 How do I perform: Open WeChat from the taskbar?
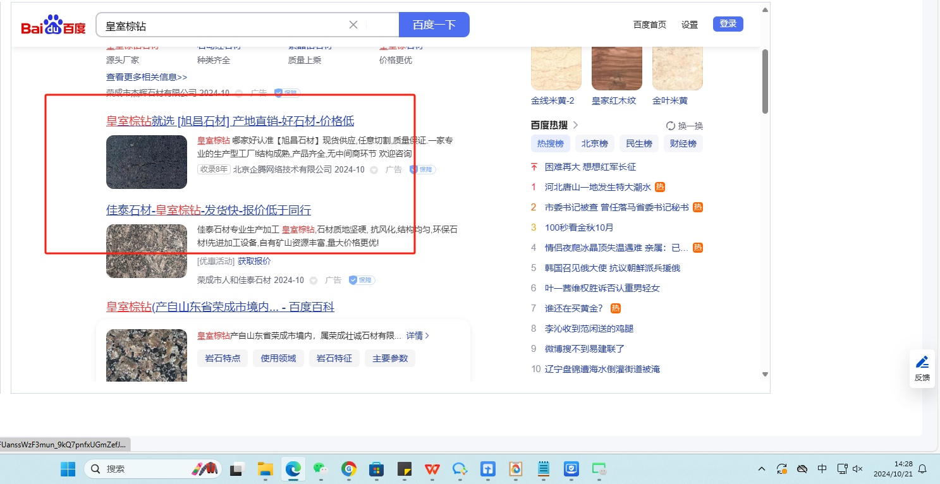point(322,469)
